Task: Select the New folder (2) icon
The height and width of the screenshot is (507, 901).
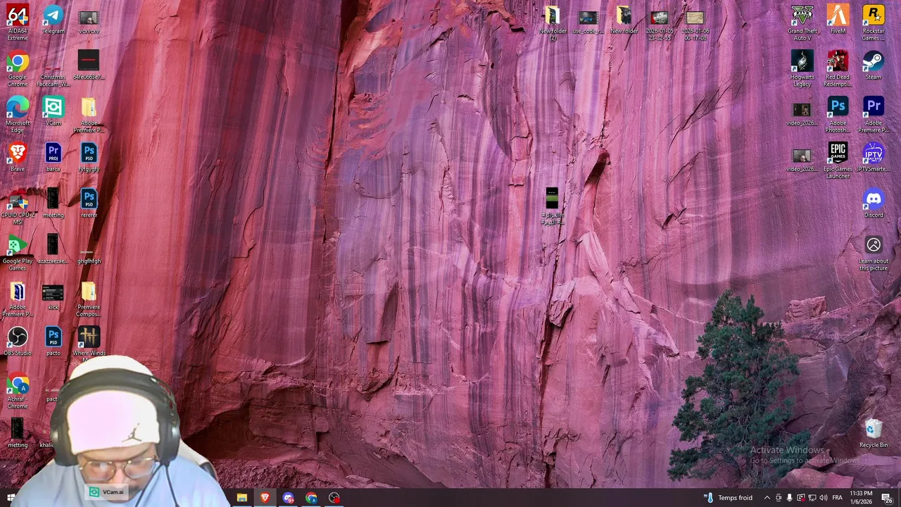Action: coord(553,23)
